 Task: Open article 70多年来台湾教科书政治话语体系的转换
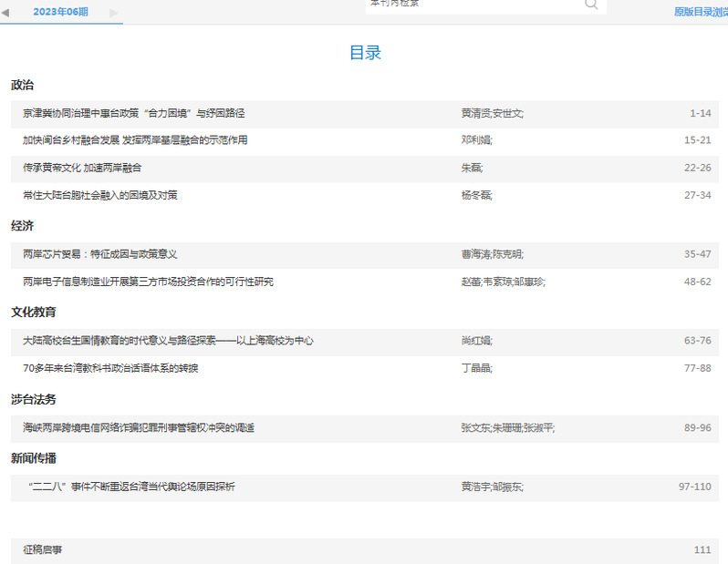click(x=110, y=368)
